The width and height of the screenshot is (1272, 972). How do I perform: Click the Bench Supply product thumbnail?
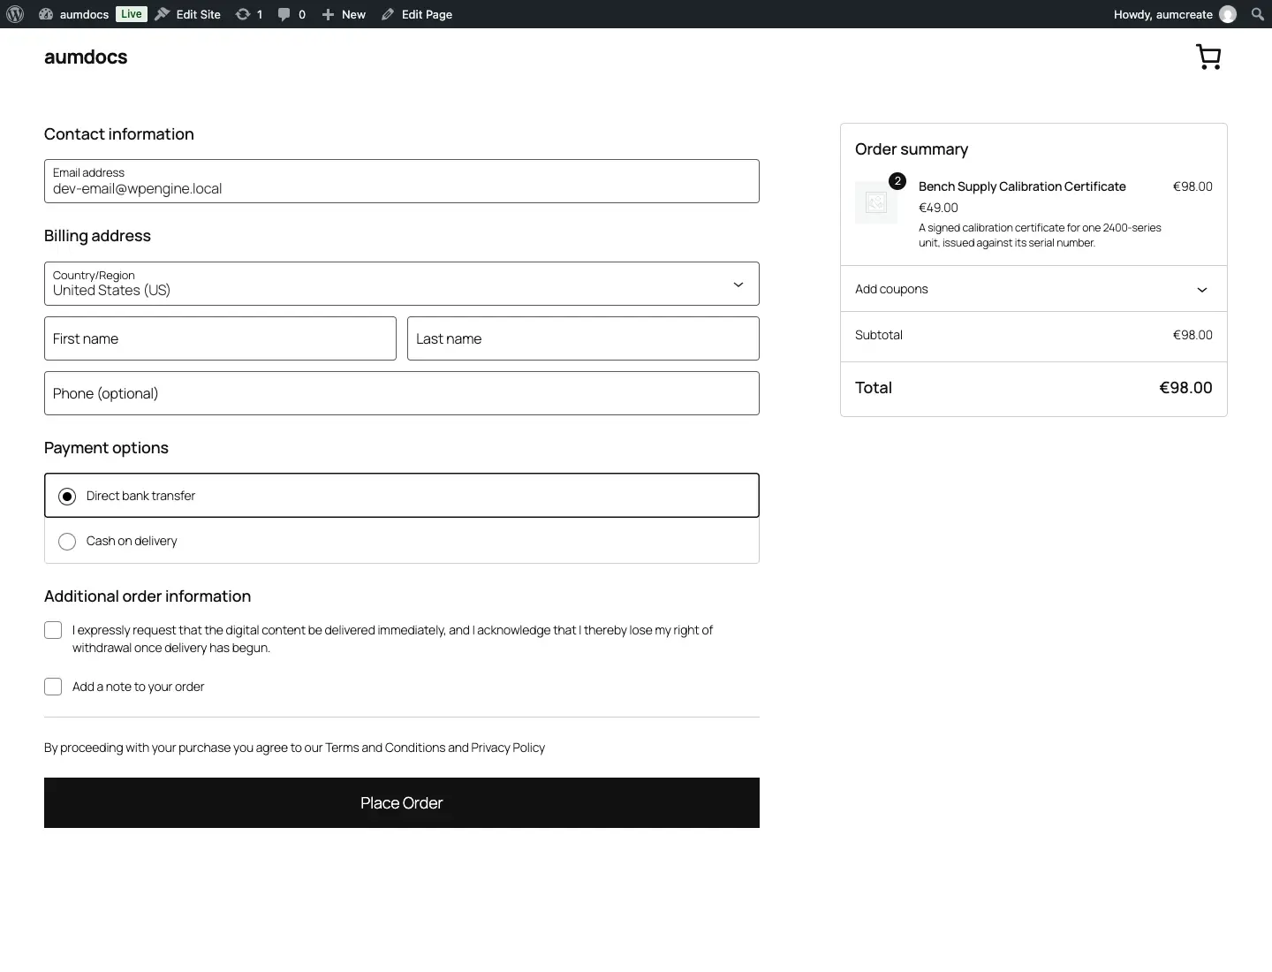coord(876,202)
